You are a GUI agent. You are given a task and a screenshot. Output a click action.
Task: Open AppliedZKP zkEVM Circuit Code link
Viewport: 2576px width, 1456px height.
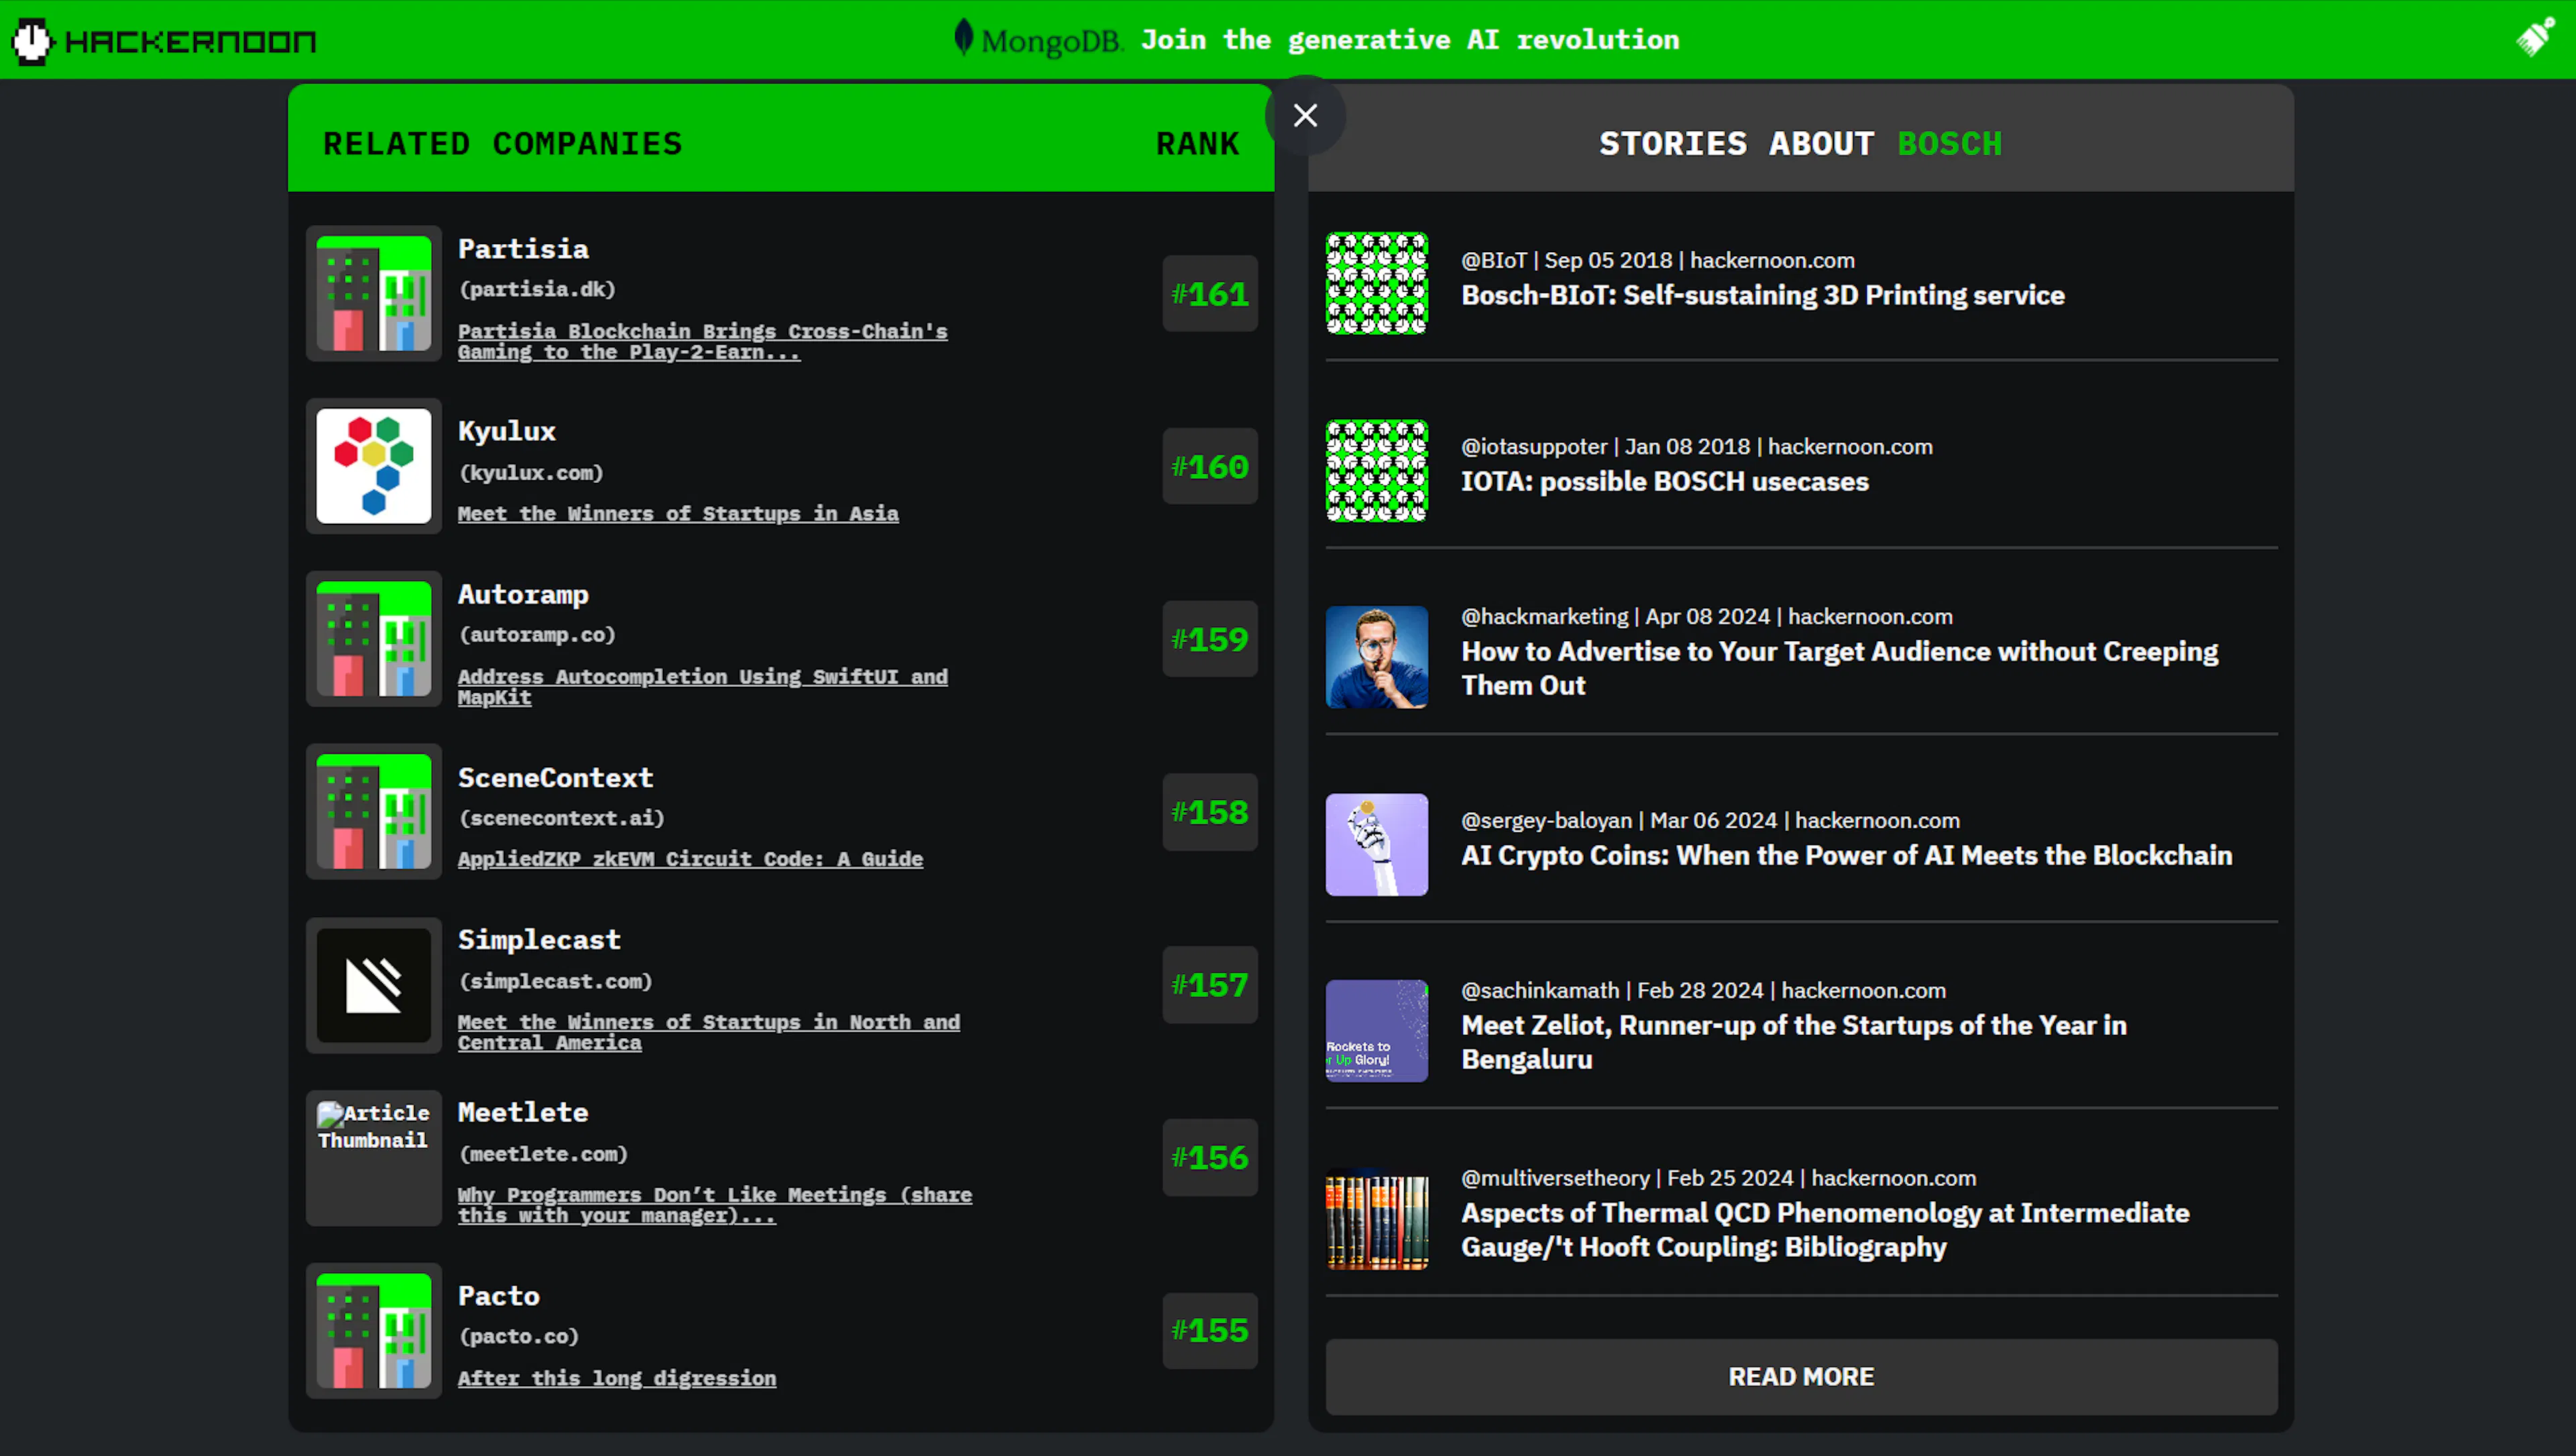point(690,859)
